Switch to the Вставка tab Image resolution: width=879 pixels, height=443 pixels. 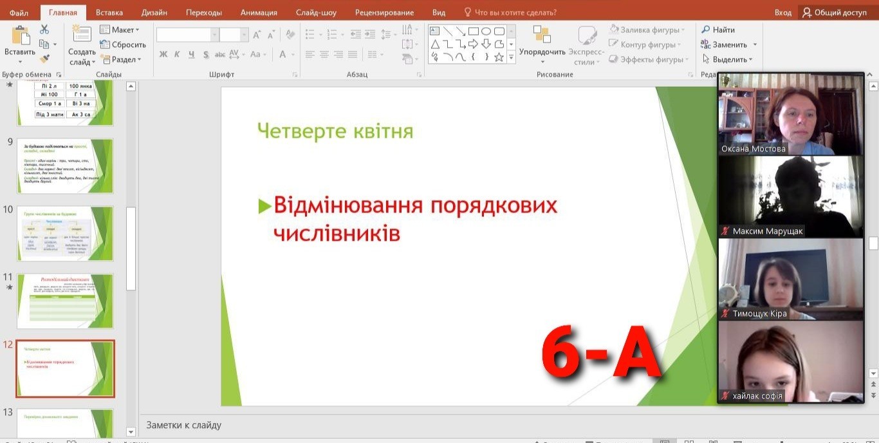109,12
